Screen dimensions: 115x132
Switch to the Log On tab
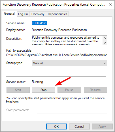(x=23, y=14)
